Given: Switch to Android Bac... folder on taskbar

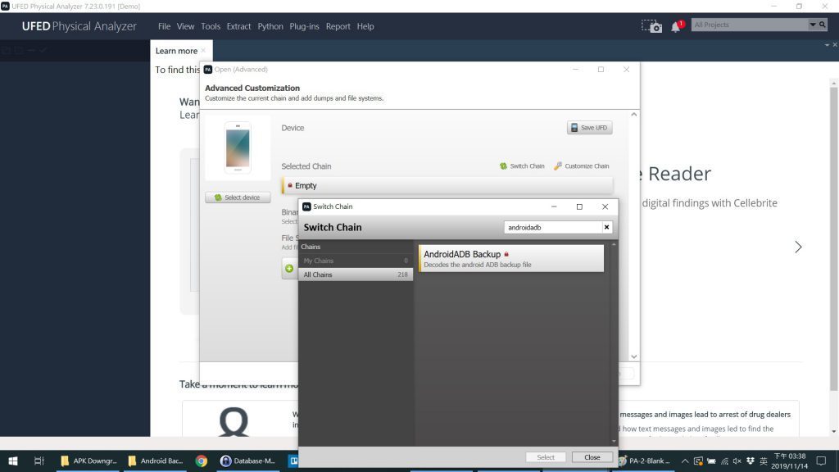Looking at the screenshot, I should (156, 461).
